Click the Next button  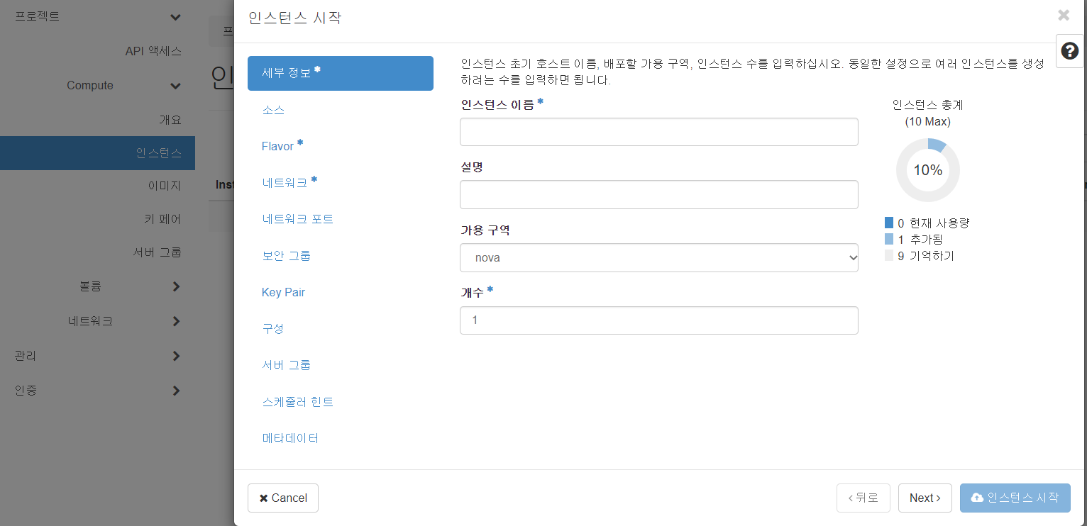(925, 498)
